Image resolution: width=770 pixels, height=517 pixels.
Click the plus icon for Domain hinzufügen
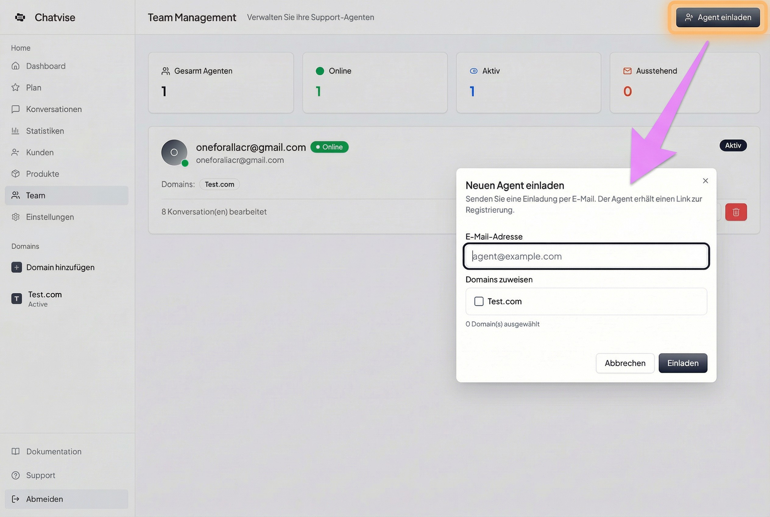16,267
